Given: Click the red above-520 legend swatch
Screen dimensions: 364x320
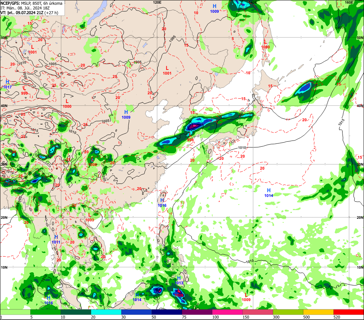Looking at the screenshot, I should (x=349, y=312).
